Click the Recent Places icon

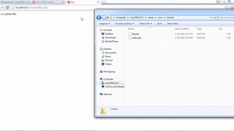coord(103,41)
